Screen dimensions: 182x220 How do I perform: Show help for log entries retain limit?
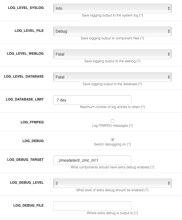coord(143,107)
